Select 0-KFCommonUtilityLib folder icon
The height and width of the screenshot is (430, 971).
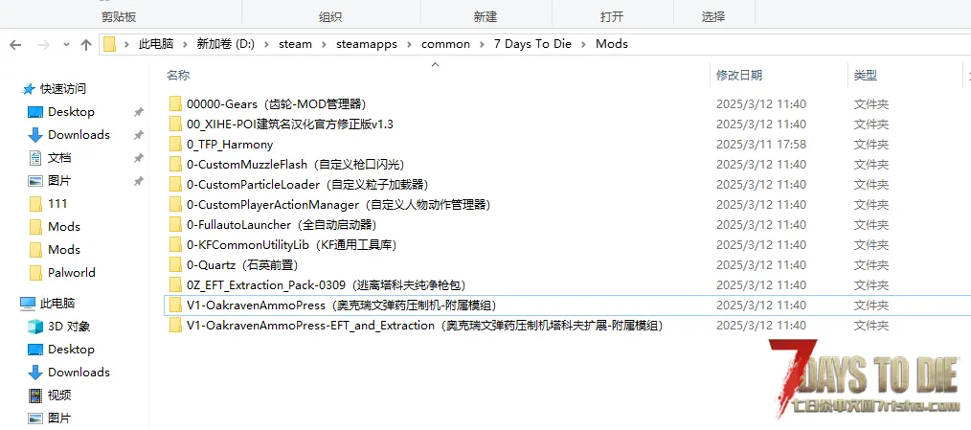coord(174,245)
